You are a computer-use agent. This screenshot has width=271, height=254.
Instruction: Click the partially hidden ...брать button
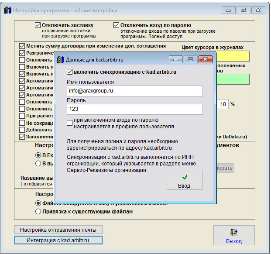pos(225,168)
